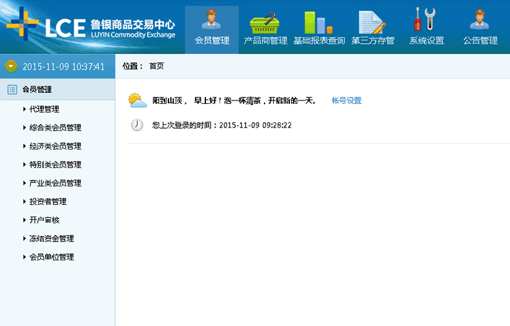The height and width of the screenshot is (326, 510).
Task: Click the weather sun cloud icon
Action: click(x=137, y=101)
